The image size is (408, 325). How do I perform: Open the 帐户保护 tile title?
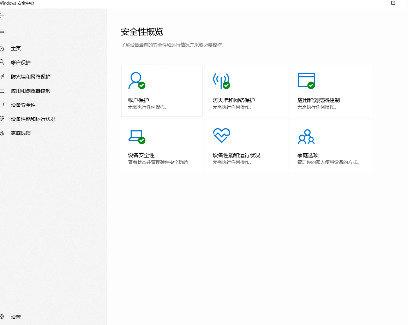pos(138,100)
